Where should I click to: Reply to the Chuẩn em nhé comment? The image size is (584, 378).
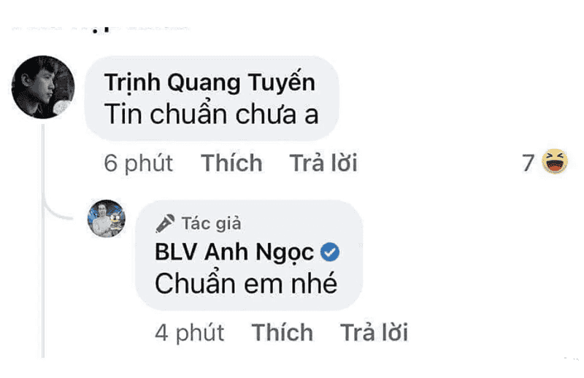(x=374, y=332)
